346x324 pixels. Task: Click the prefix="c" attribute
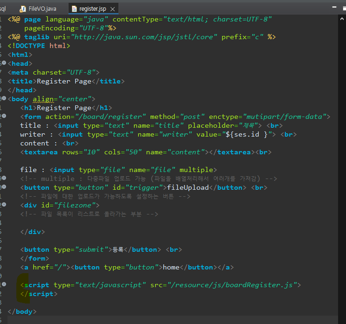tap(242, 37)
